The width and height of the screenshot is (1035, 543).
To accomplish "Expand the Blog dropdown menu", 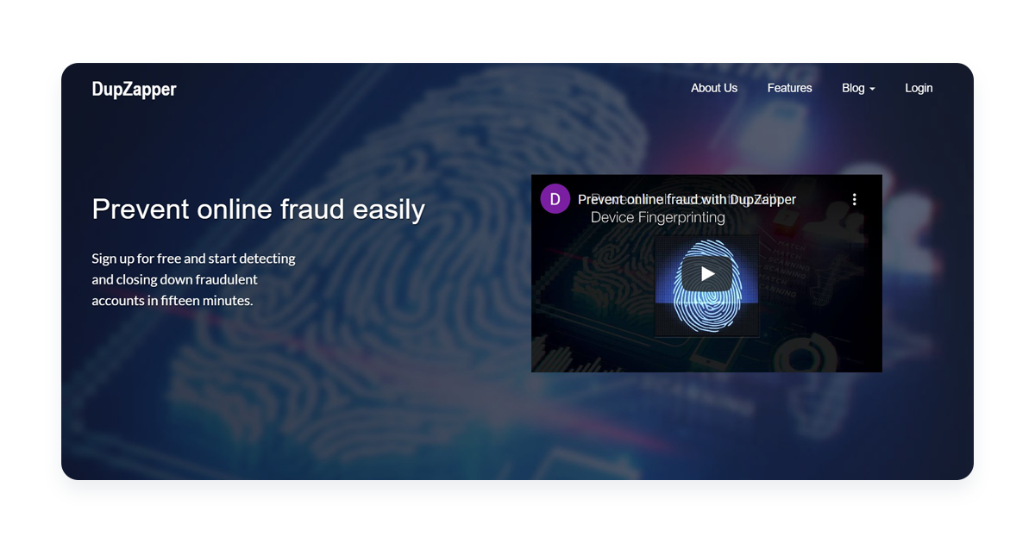I will [x=858, y=88].
